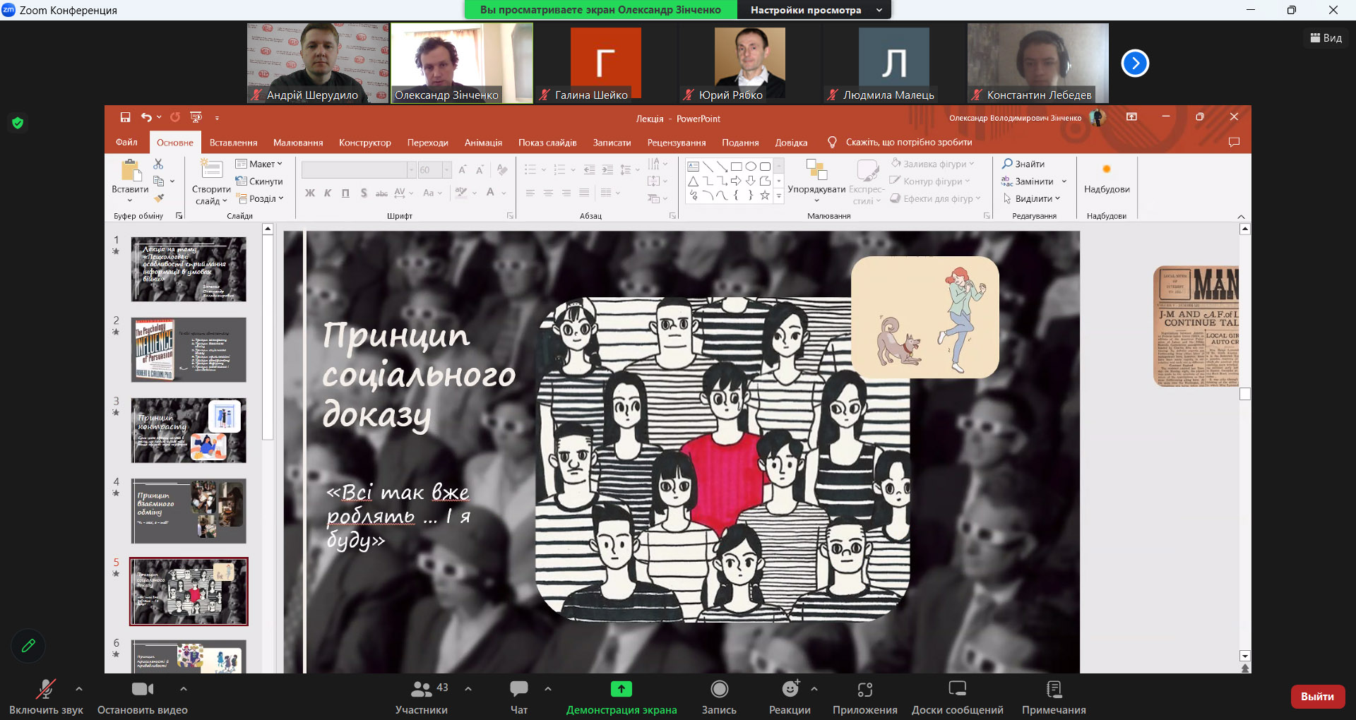This screenshot has width=1356, height=720.
Task: Click the Надбудови add-ins button
Action: (x=1107, y=179)
